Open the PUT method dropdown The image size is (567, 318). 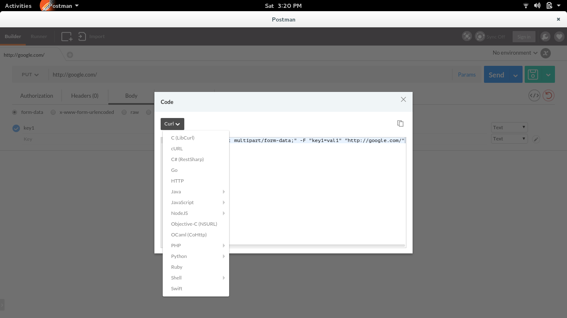pos(30,75)
